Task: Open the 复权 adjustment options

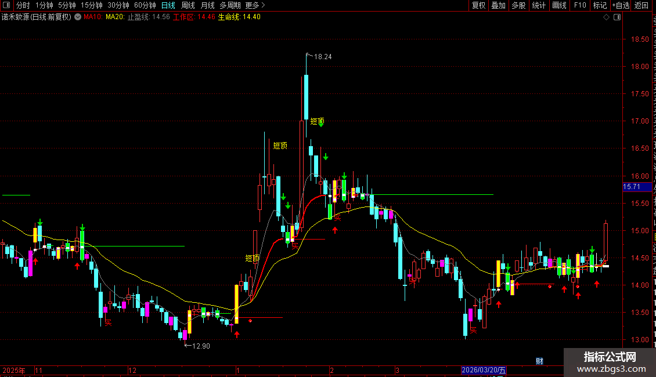Action: click(x=478, y=5)
